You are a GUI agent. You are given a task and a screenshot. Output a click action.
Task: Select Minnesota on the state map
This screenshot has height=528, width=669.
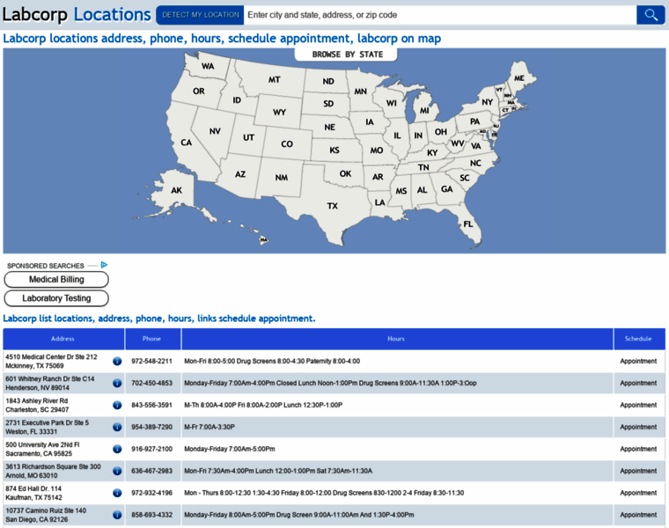point(361,92)
